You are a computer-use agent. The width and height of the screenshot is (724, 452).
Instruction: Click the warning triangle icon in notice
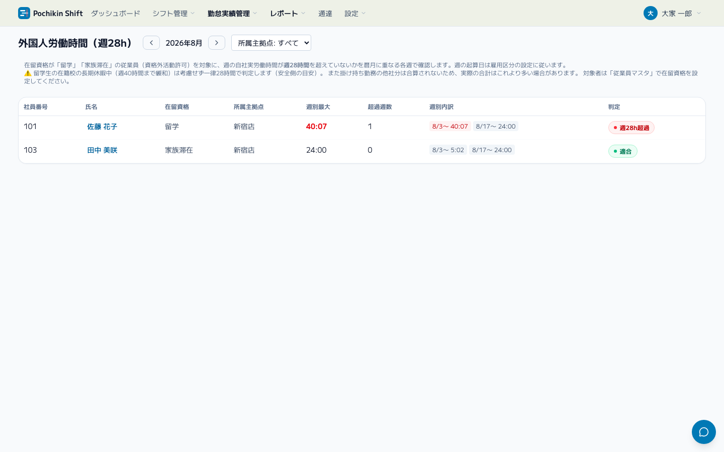pos(28,73)
